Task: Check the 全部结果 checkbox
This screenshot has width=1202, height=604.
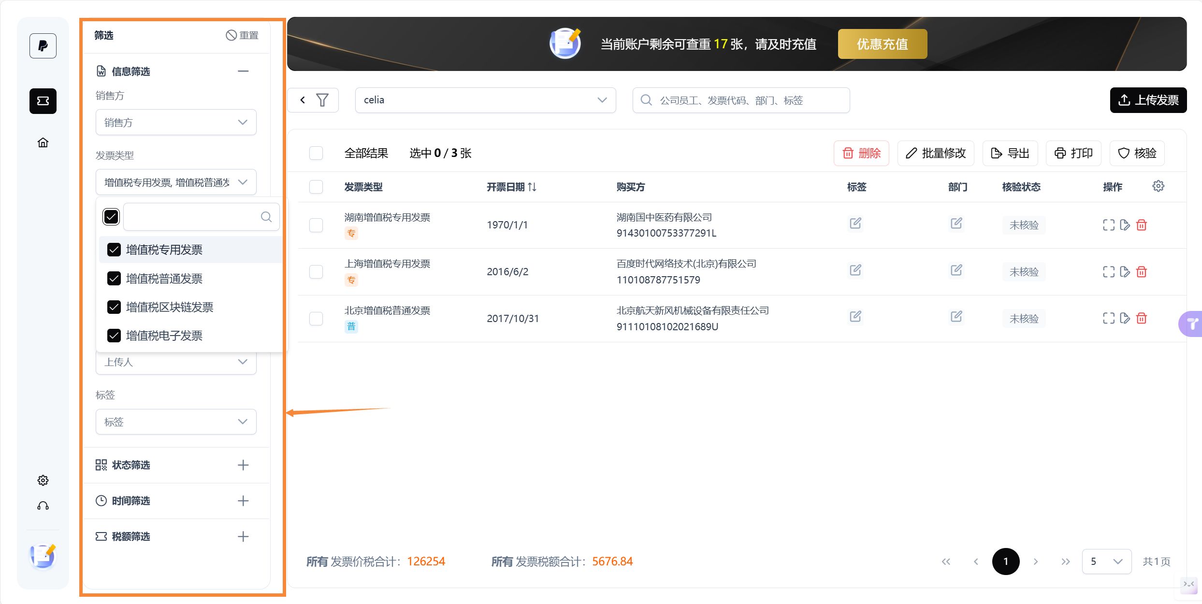Action: (316, 153)
